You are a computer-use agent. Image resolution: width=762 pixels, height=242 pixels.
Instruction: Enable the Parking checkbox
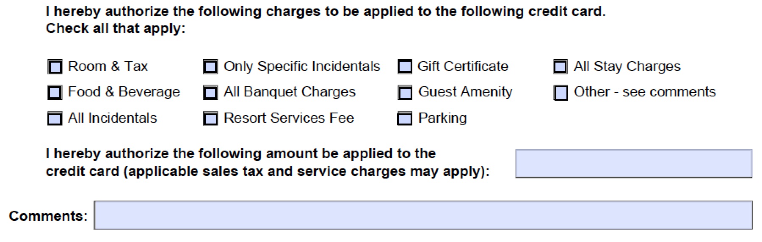[405, 119]
